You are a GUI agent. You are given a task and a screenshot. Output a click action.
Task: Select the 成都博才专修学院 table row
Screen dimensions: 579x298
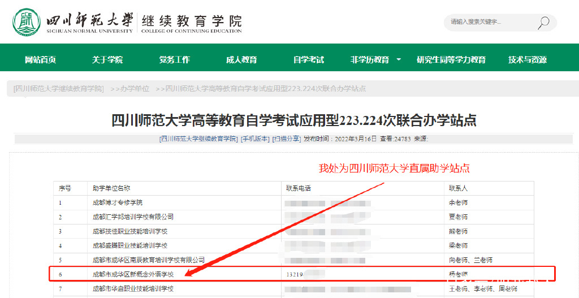[117, 202]
